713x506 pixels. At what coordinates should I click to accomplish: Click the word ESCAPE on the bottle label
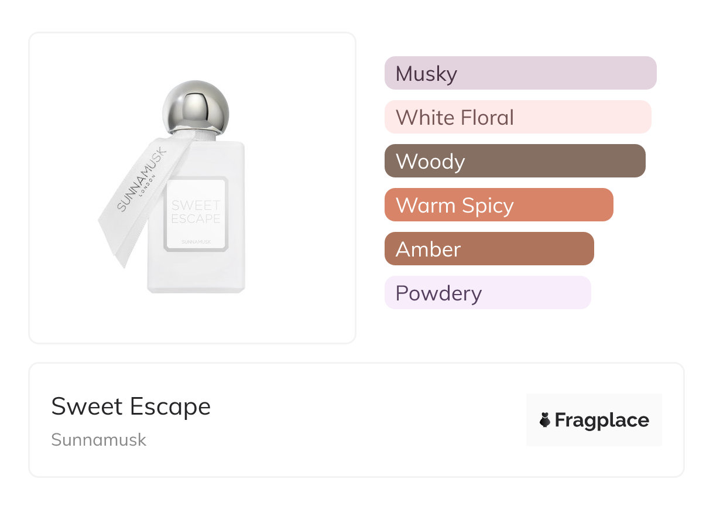[x=196, y=219]
